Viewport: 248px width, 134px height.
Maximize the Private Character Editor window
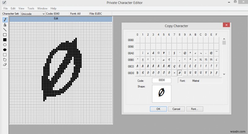[235, 2]
